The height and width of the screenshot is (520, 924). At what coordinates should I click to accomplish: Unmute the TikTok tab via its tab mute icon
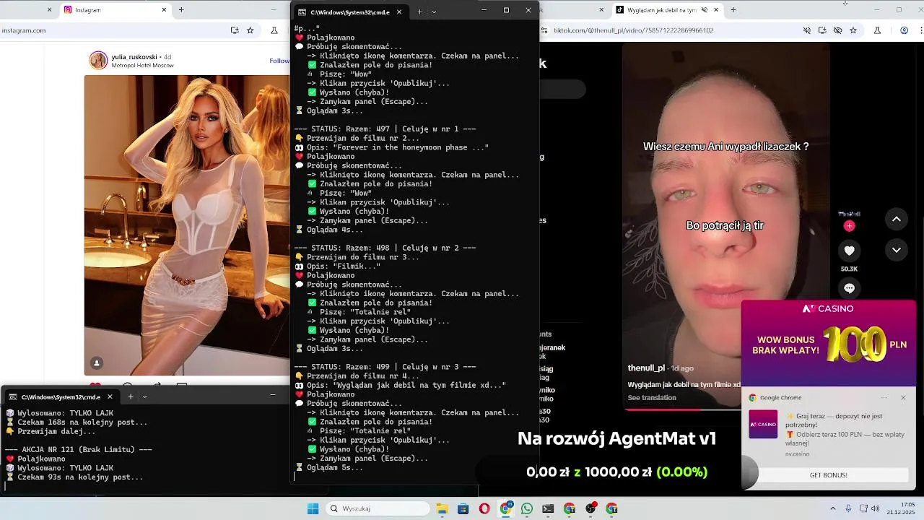tap(703, 10)
